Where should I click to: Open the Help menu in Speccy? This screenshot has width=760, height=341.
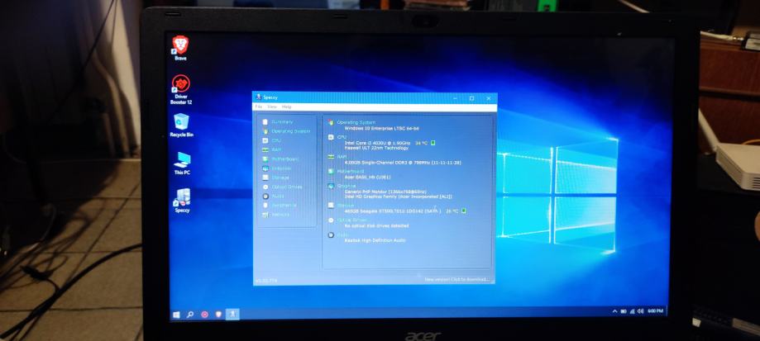pos(286,107)
